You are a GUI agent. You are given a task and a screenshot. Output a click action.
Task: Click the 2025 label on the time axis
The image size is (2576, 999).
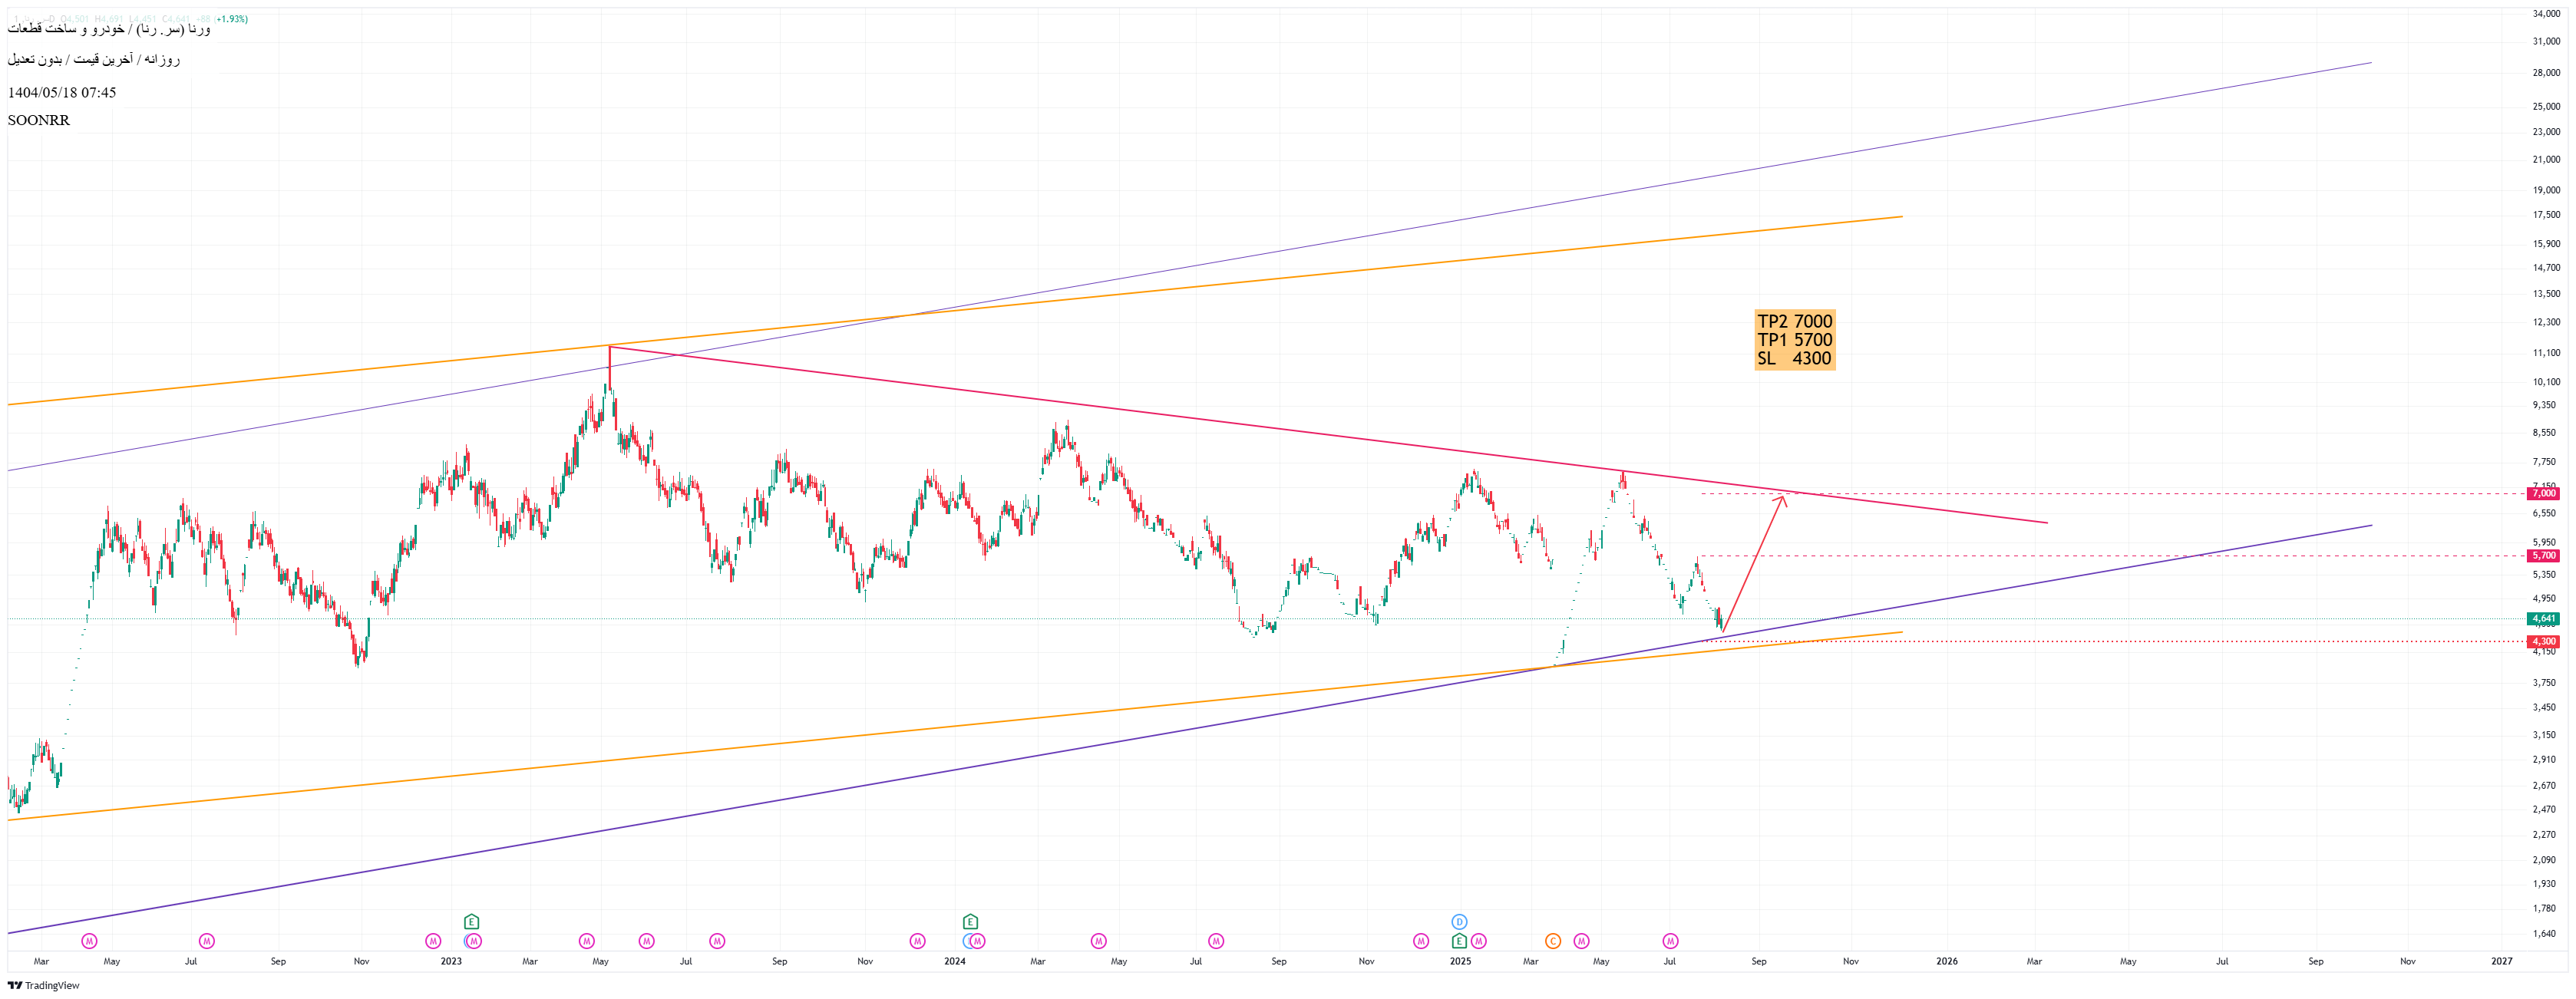click(1460, 962)
